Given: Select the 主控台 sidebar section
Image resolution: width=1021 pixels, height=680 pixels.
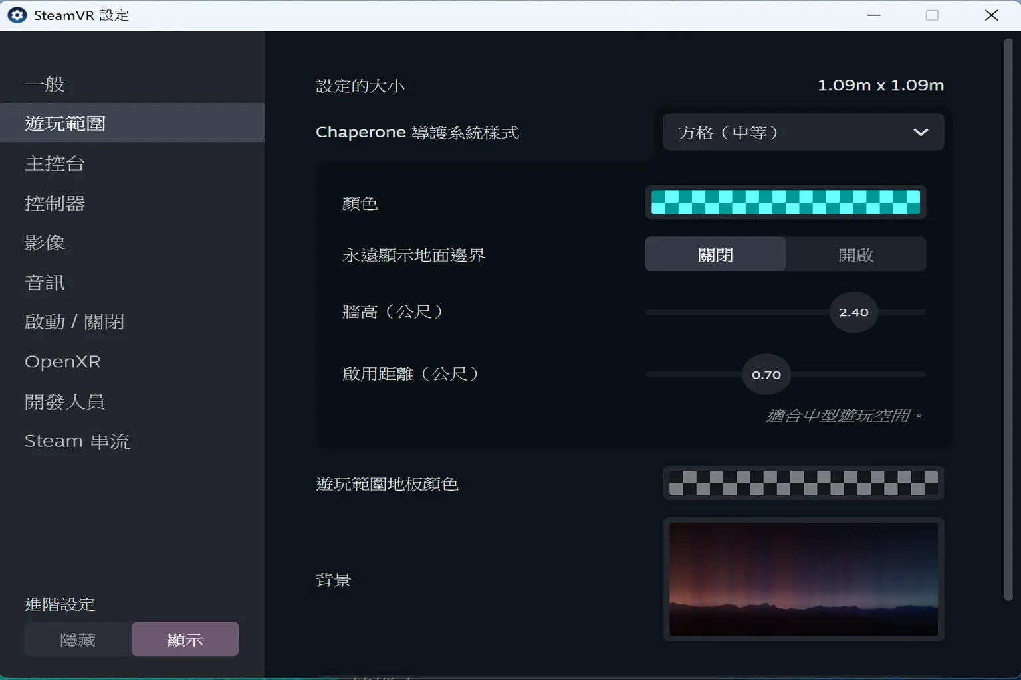Looking at the screenshot, I should [55, 163].
